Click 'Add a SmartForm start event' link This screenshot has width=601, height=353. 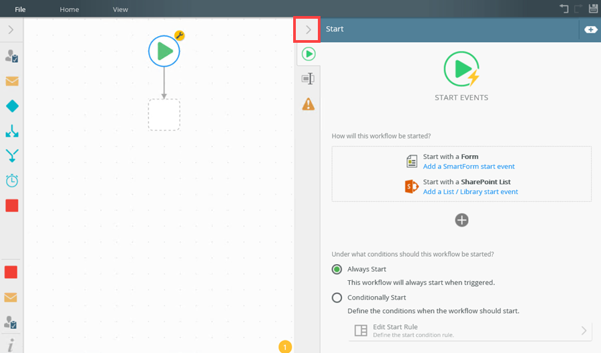pos(469,166)
